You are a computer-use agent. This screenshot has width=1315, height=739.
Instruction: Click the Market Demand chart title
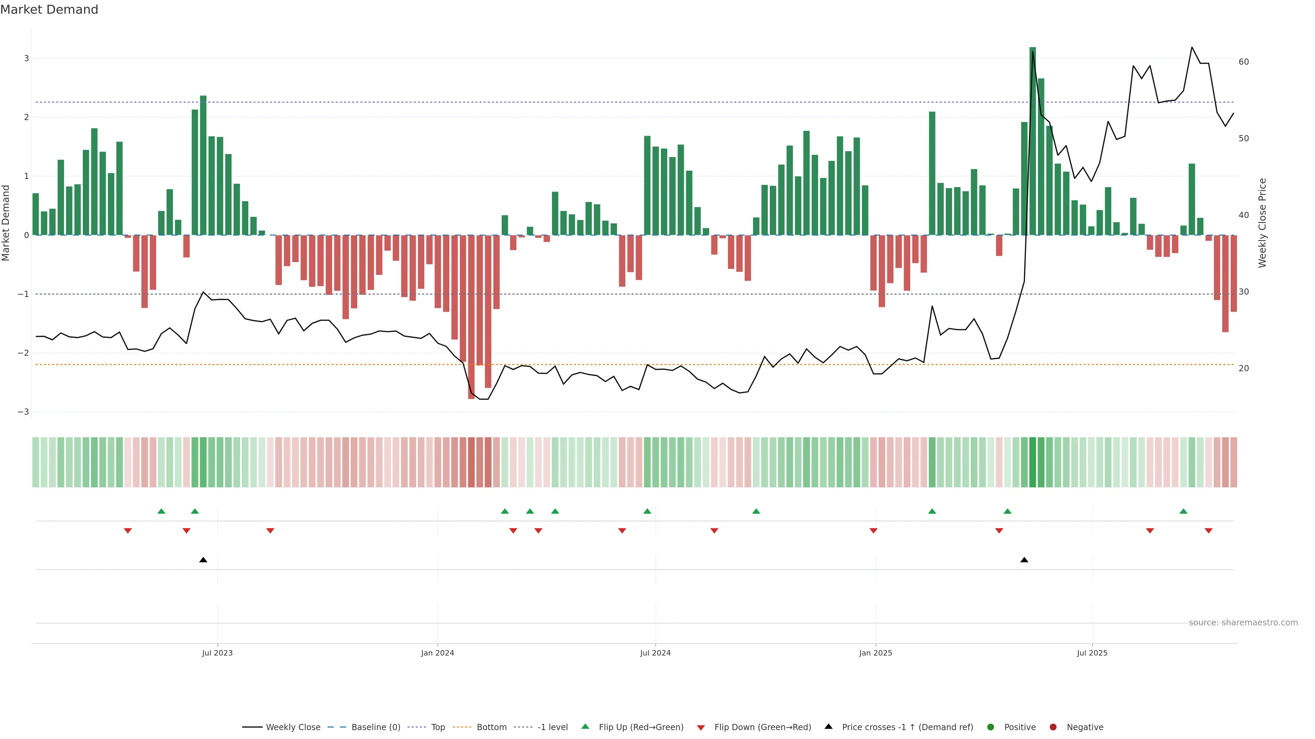click(x=49, y=10)
